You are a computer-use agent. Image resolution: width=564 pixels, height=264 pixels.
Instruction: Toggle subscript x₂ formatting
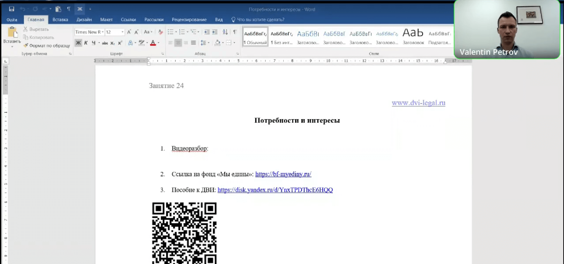pyautogui.click(x=112, y=43)
